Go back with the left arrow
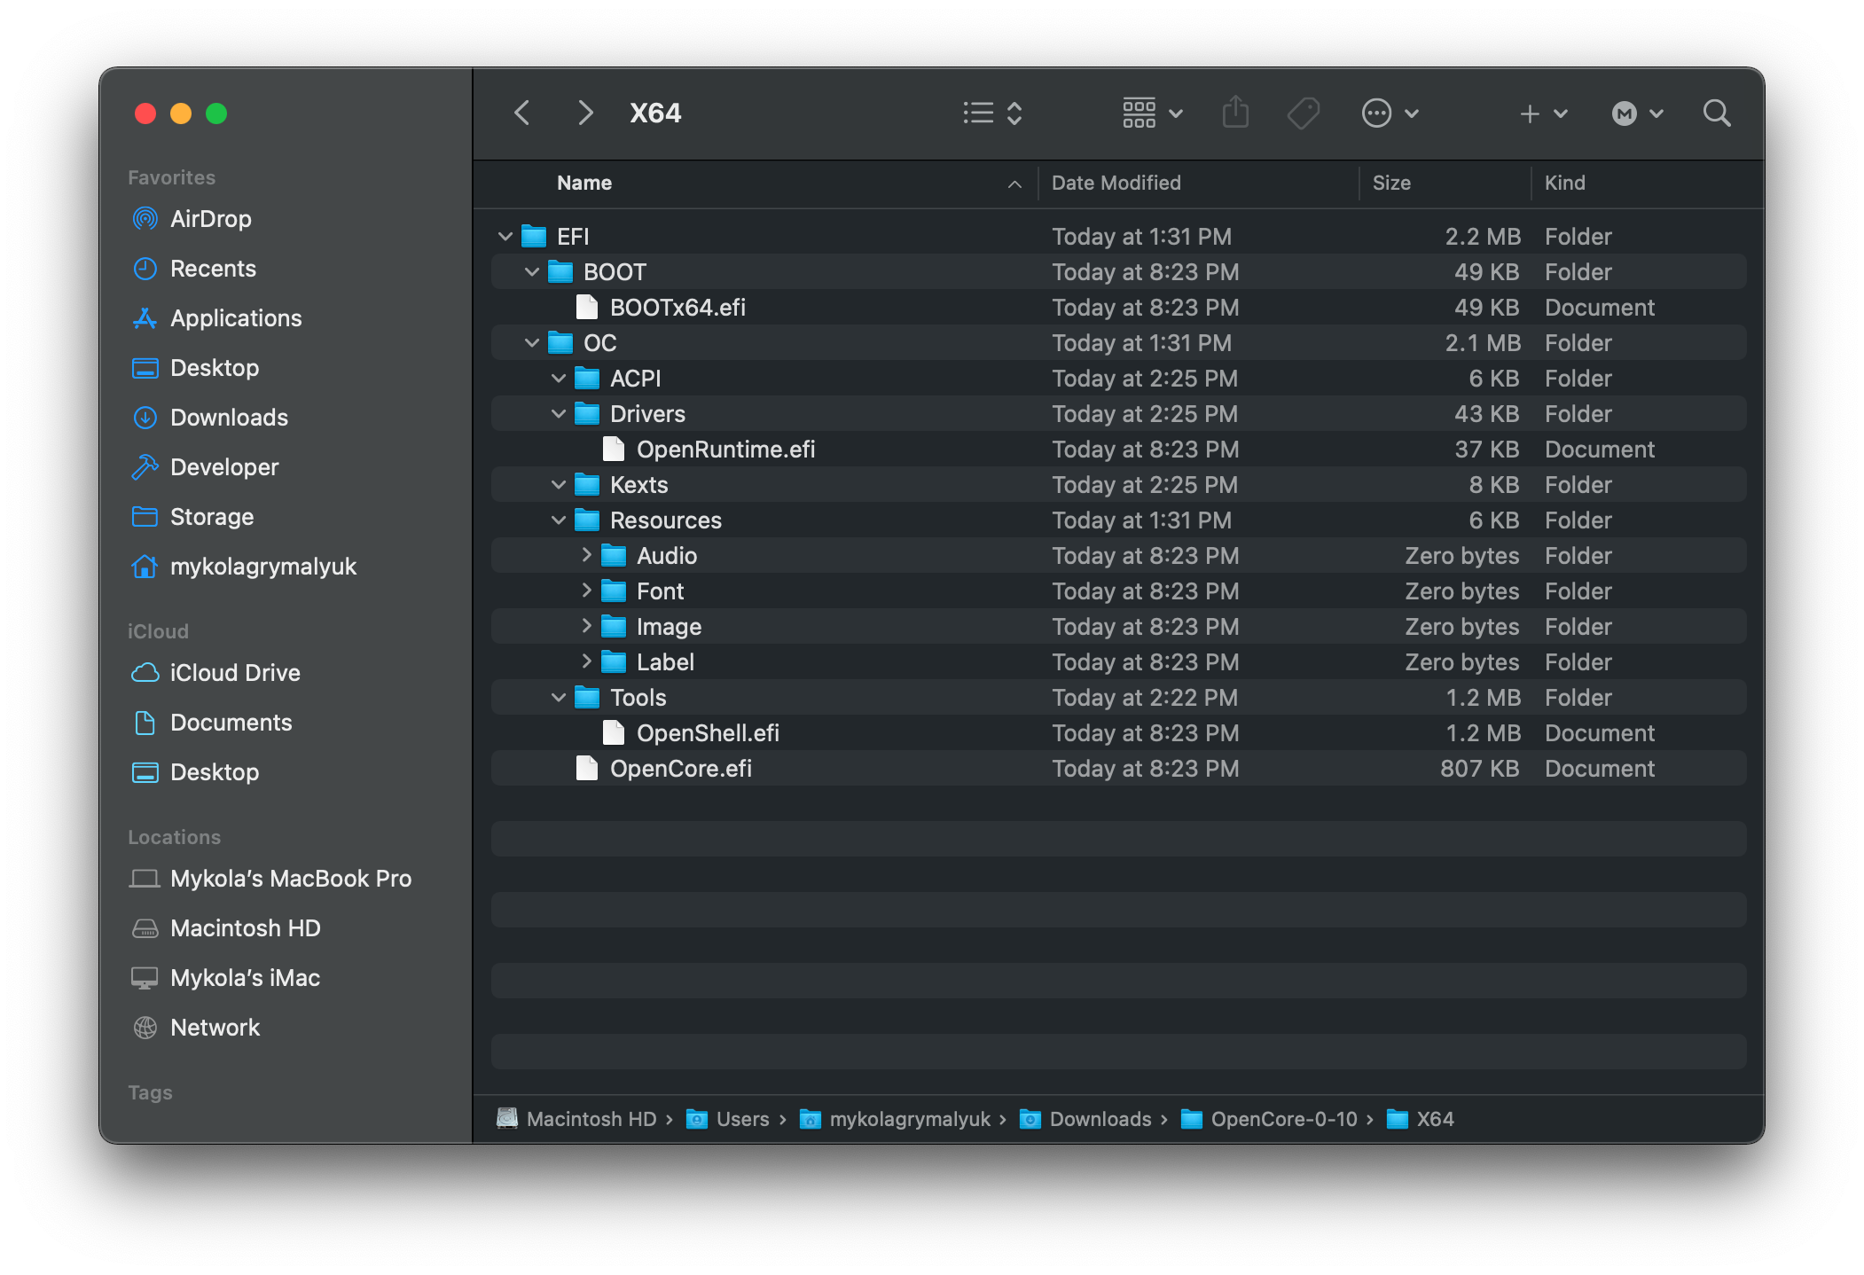 (522, 113)
